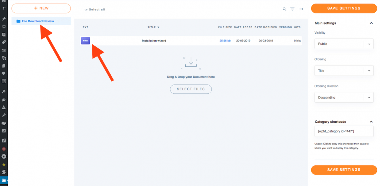
Task: Click the stacked-document icon in sidebar
Action: tap(4, 35)
